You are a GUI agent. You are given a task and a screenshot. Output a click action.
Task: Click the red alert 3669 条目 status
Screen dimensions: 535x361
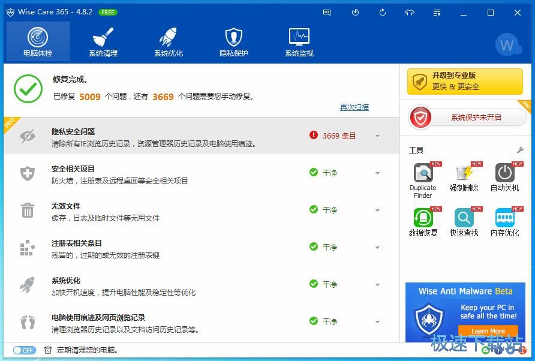pos(333,136)
